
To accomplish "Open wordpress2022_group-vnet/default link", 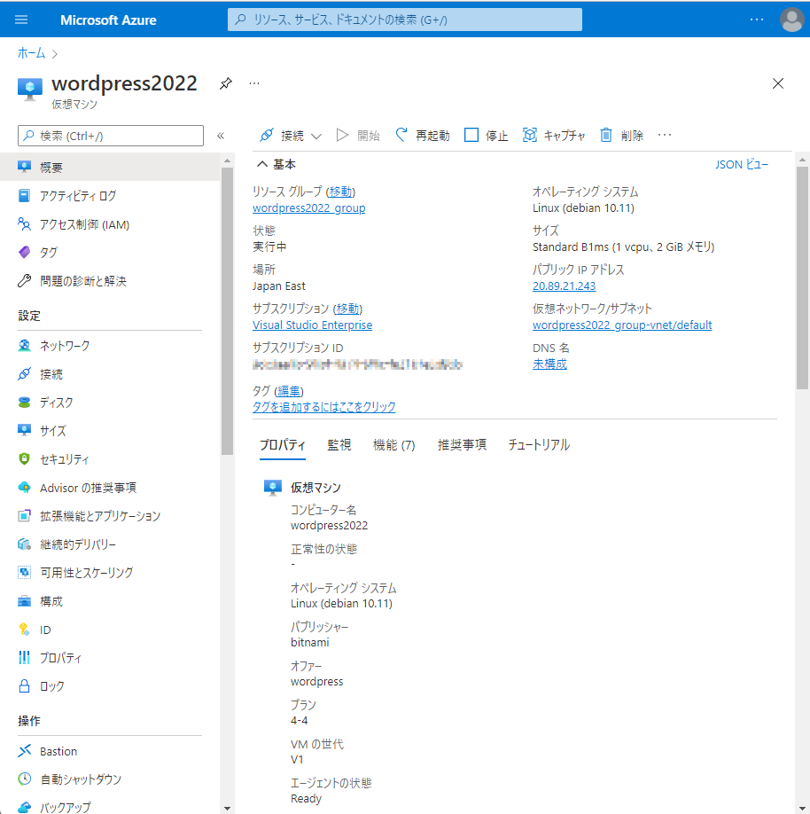I will point(622,325).
